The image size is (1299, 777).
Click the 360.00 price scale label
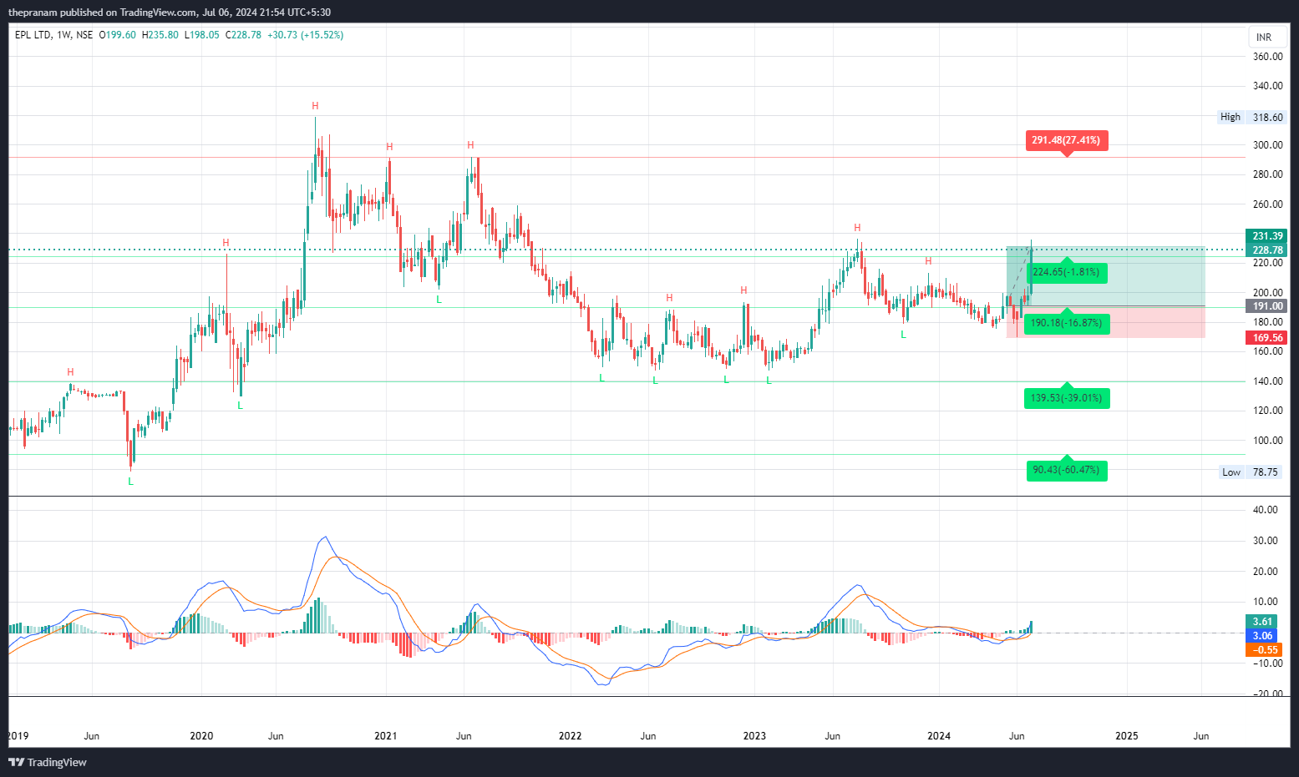pos(1267,57)
